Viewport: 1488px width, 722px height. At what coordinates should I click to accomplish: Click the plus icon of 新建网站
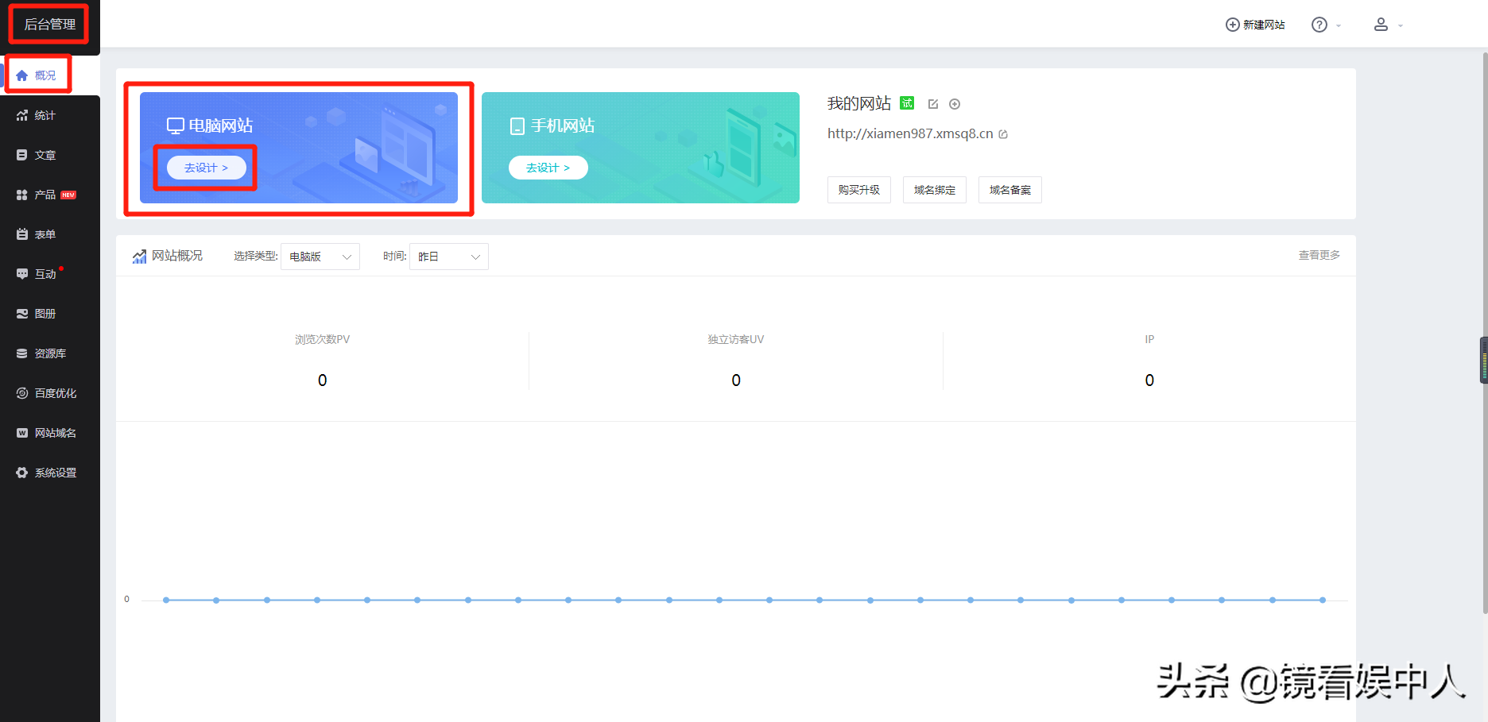[1233, 25]
